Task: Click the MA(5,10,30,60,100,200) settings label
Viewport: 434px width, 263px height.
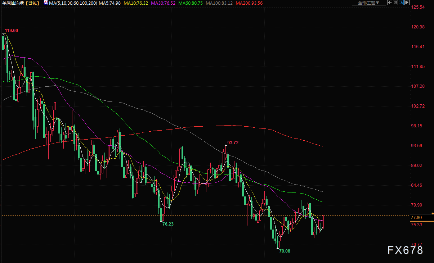Action: tap(73, 3)
